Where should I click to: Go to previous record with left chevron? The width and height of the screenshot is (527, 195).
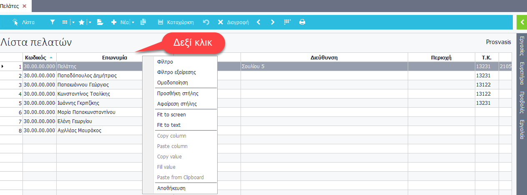[x=258, y=22]
